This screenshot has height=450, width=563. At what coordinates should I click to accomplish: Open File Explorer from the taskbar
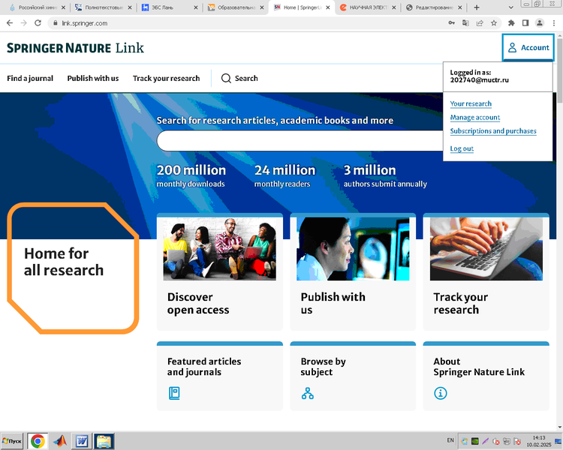click(104, 441)
